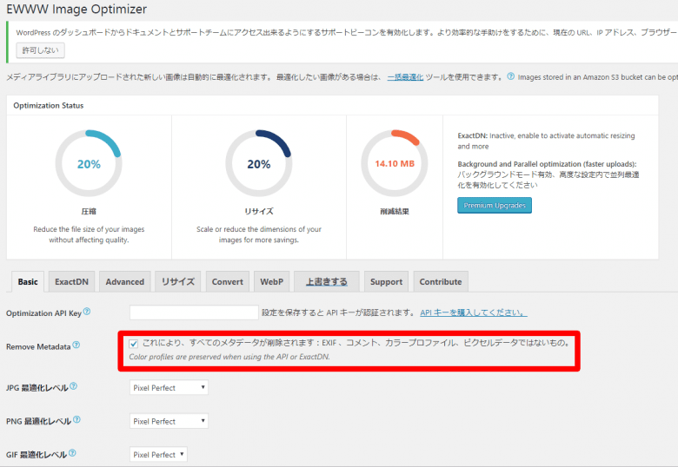Click help icon before Amazon S3 bucket text
The height and width of the screenshot is (467, 678).
[510, 76]
